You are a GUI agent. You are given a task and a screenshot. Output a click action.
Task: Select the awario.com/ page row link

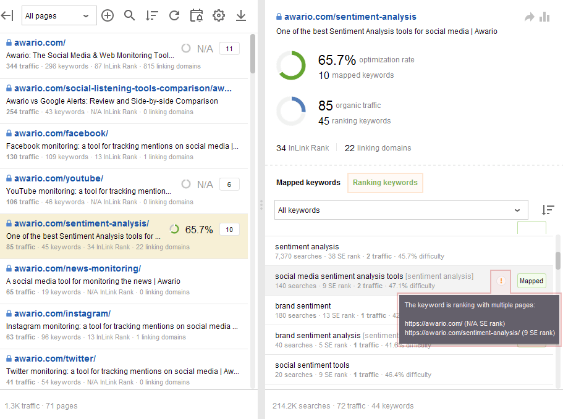click(40, 43)
